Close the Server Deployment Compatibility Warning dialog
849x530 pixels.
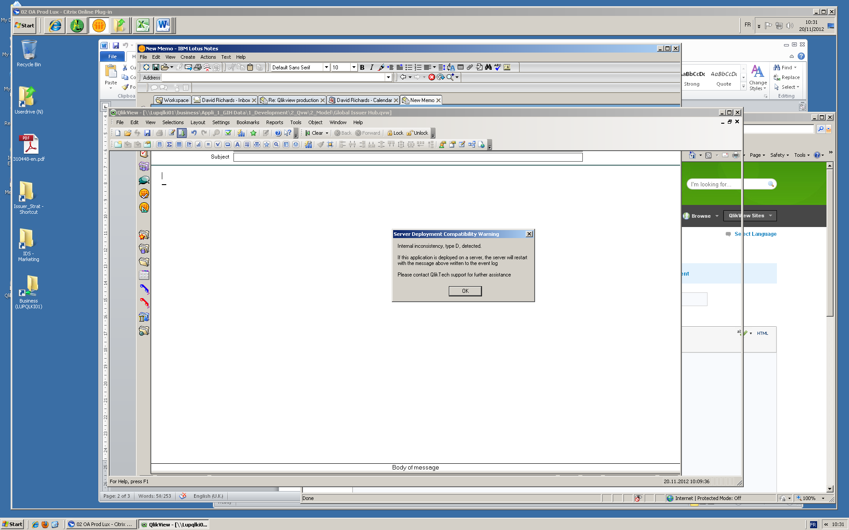coord(529,234)
